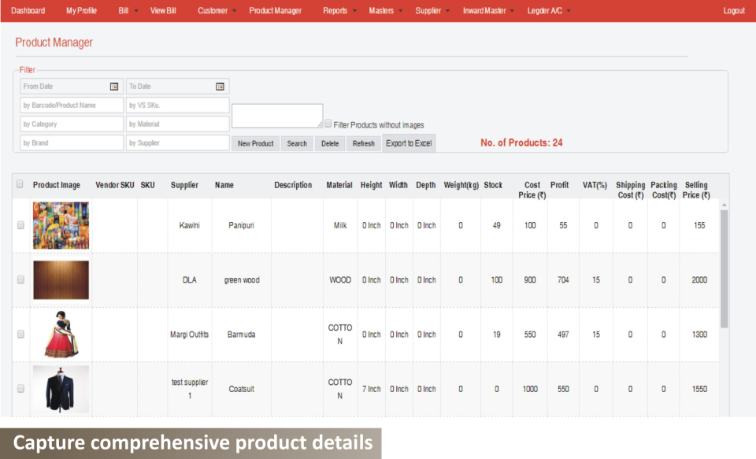Select all products using the header checkbox
The image size is (756, 459).
pos(20,183)
